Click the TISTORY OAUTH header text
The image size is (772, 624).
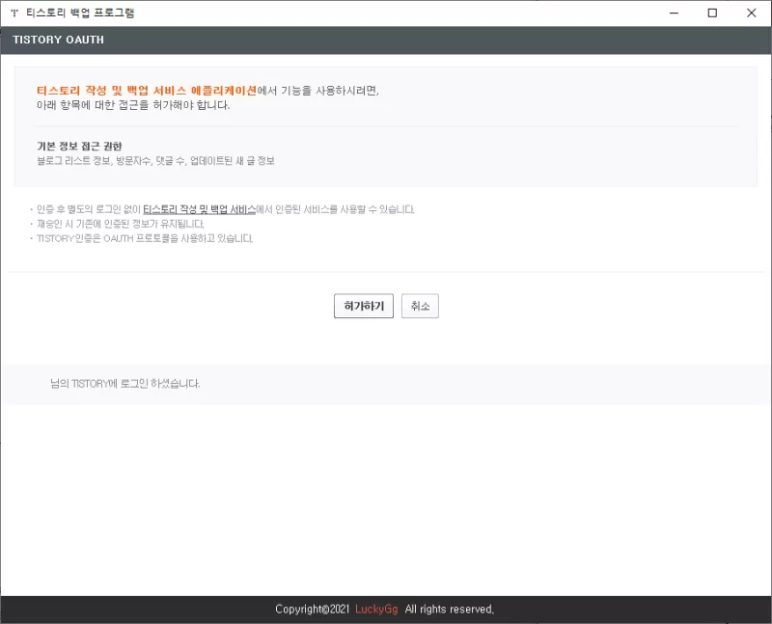(59, 40)
